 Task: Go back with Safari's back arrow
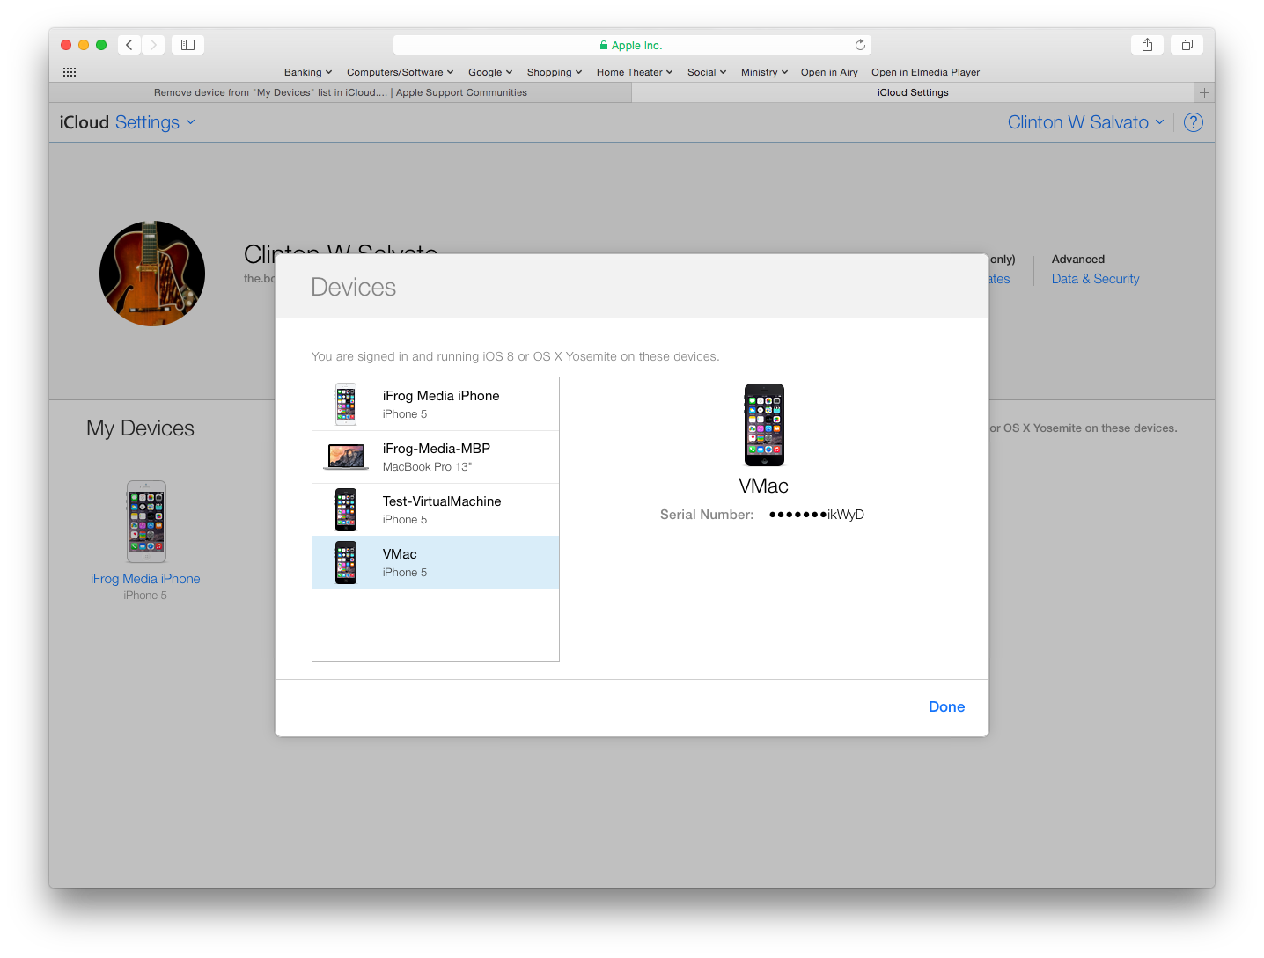click(x=129, y=45)
